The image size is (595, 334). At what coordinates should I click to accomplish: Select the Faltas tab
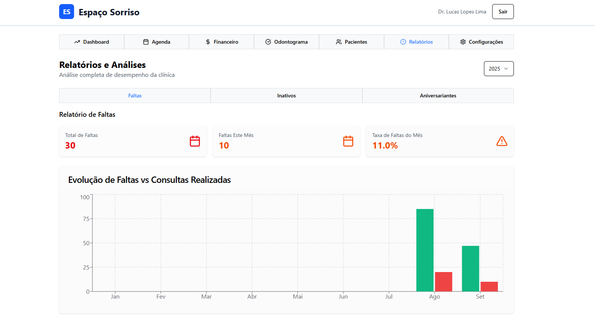135,96
